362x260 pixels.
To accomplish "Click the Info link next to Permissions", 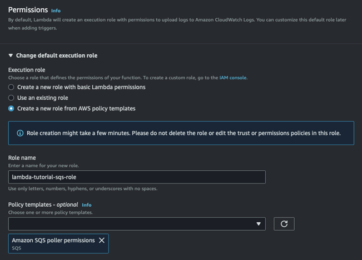I will click(x=56, y=11).
